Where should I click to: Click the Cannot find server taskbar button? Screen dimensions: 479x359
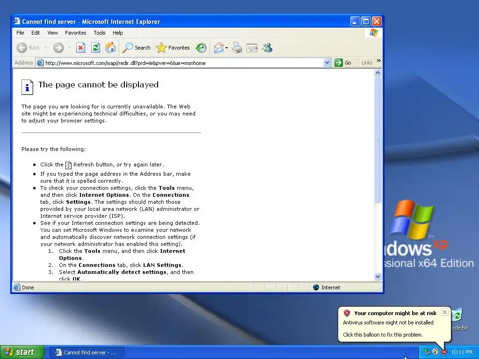tap(87, 352)
